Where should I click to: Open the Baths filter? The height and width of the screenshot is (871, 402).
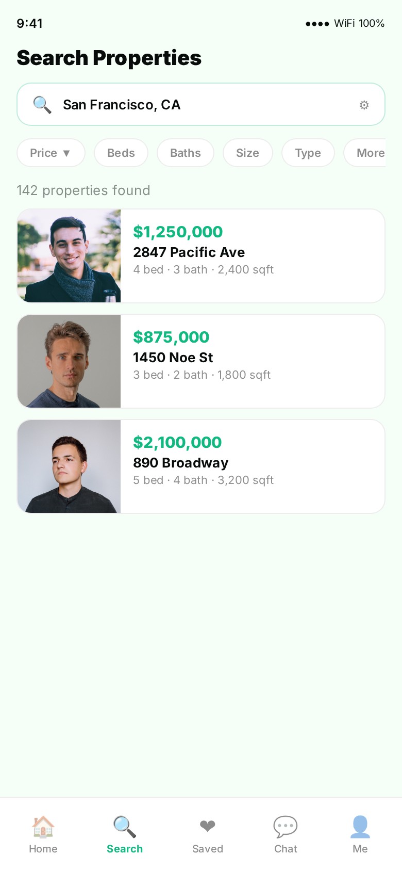186,153
